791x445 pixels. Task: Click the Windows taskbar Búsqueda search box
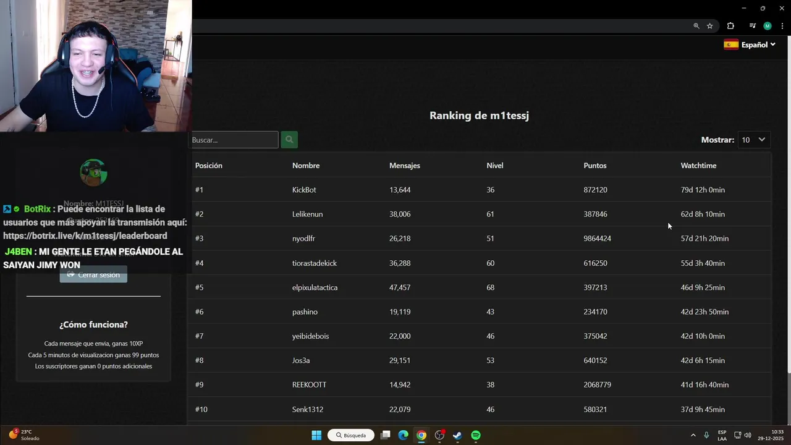point(351,435)
